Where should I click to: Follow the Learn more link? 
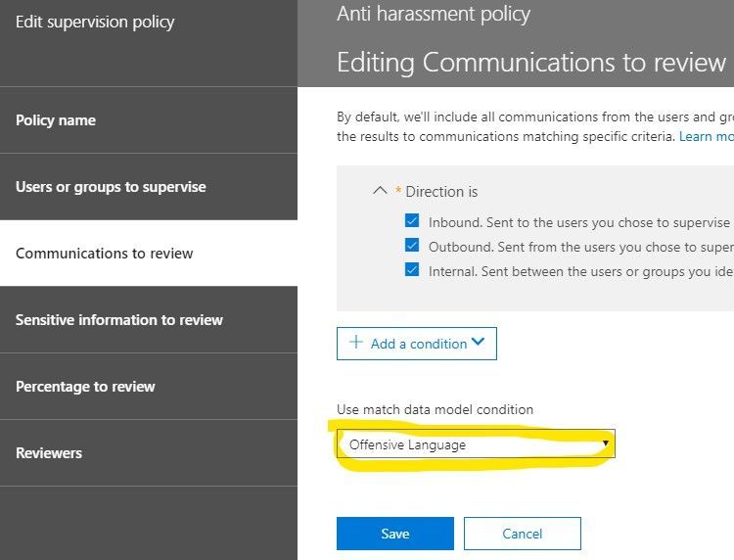(707, 136)
